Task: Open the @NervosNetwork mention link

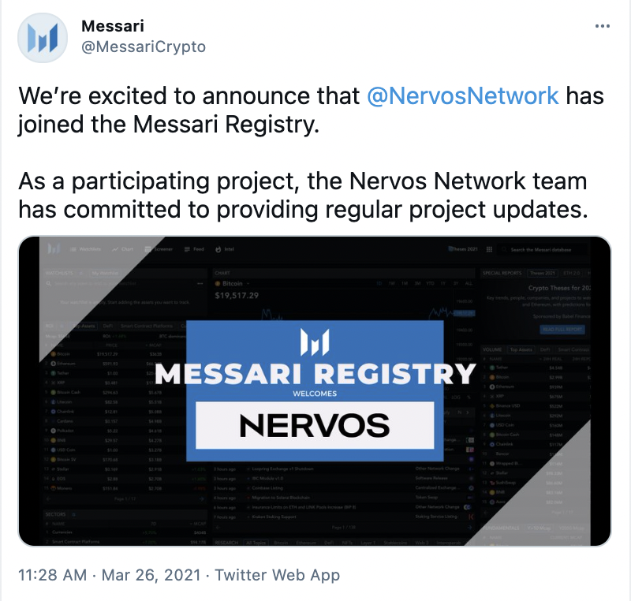Action: pyautogui.click(x=462, y=95)
